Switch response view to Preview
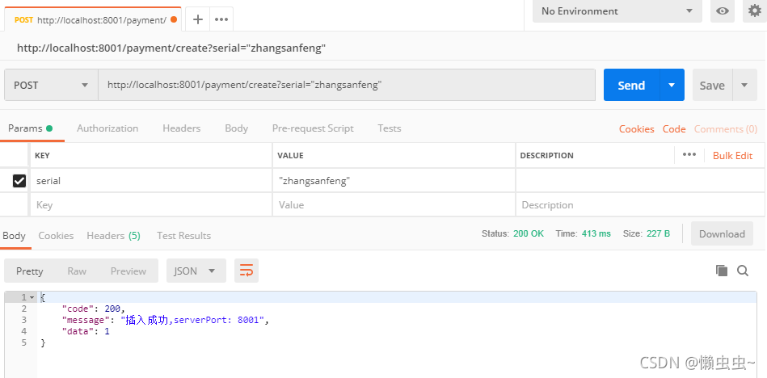The height and width of the screenshot is (378, 767). 129,271
